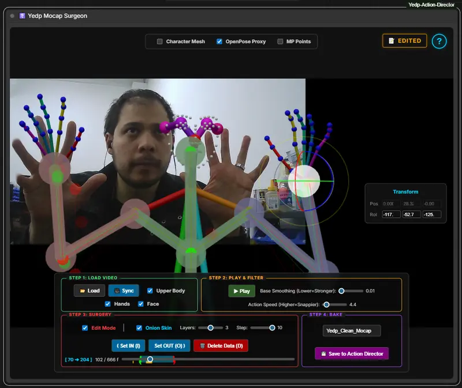Viewport: 462px width, 388px height.
Task: Click the Pos Y field showing 28.3
Action: pyautogui.click(x=412, y=204)
